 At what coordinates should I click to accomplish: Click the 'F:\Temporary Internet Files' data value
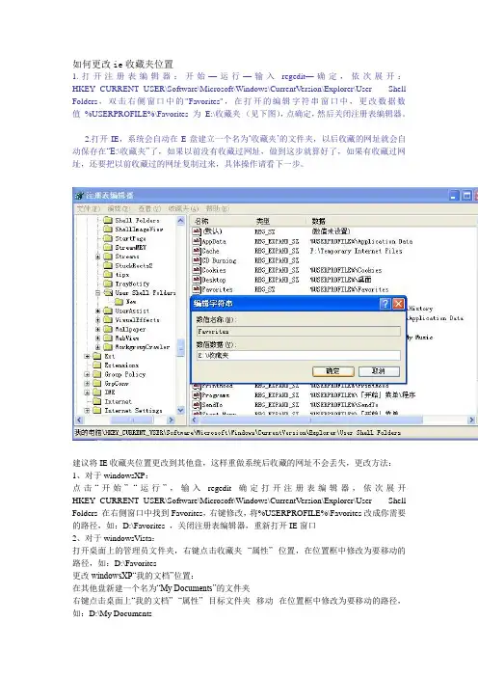(x=356, y=251)
